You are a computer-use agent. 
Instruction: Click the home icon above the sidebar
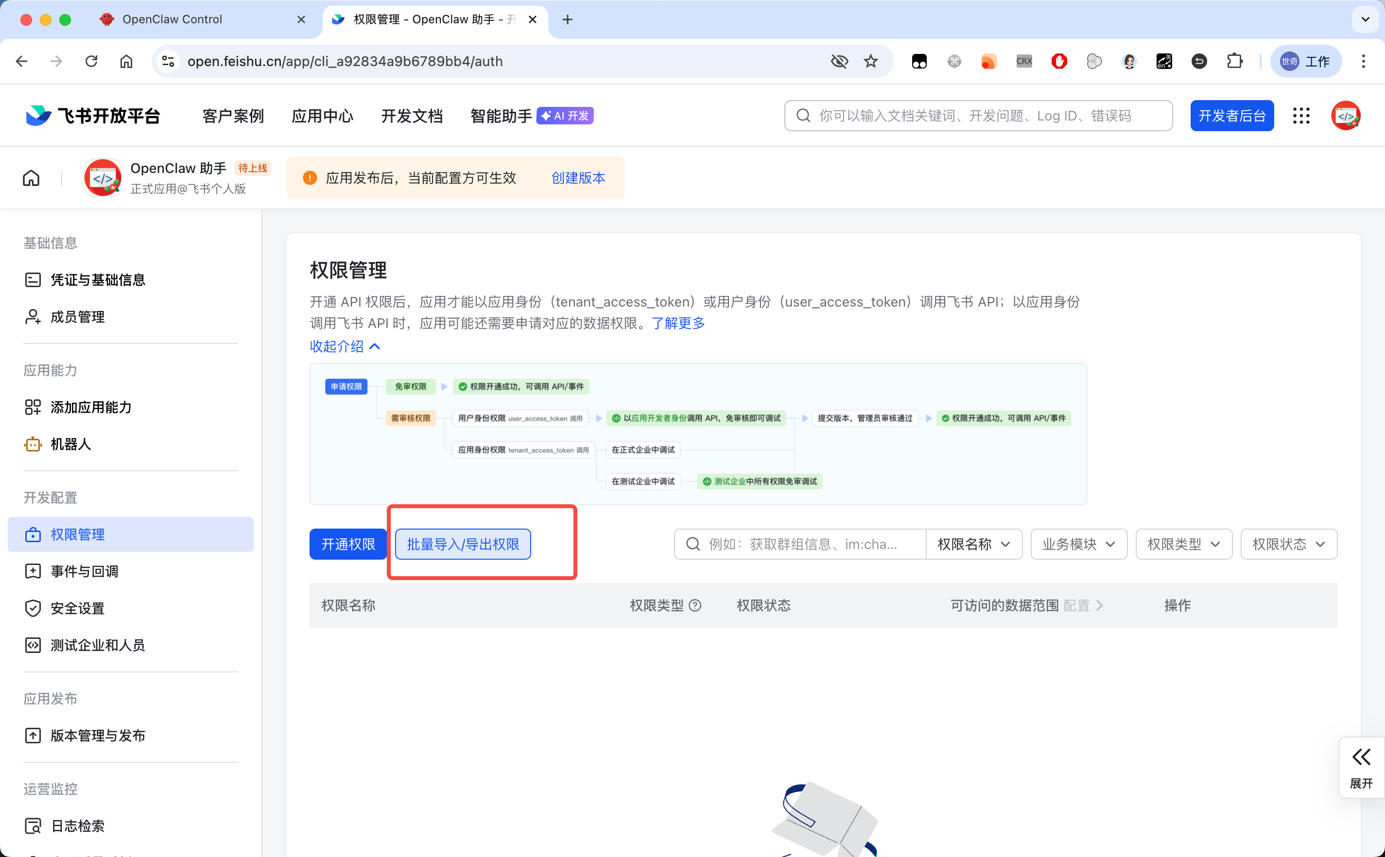pos(31,177)
